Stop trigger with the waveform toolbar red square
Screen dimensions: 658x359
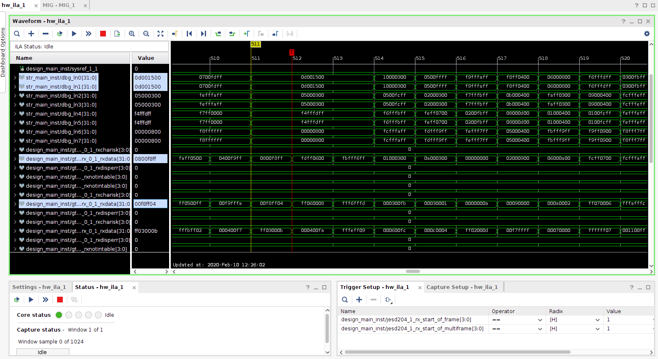point(103,34)
